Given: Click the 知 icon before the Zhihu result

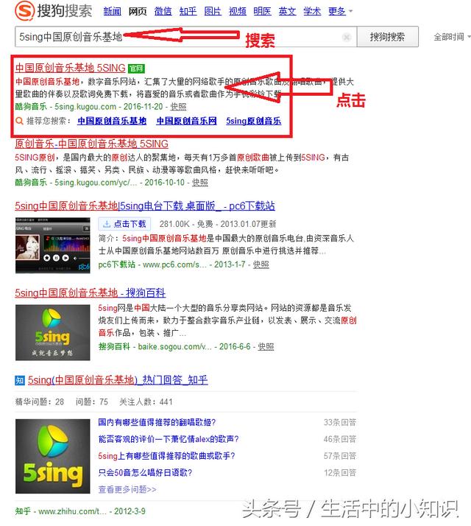Looking at the screenshot, I should 20,380.
